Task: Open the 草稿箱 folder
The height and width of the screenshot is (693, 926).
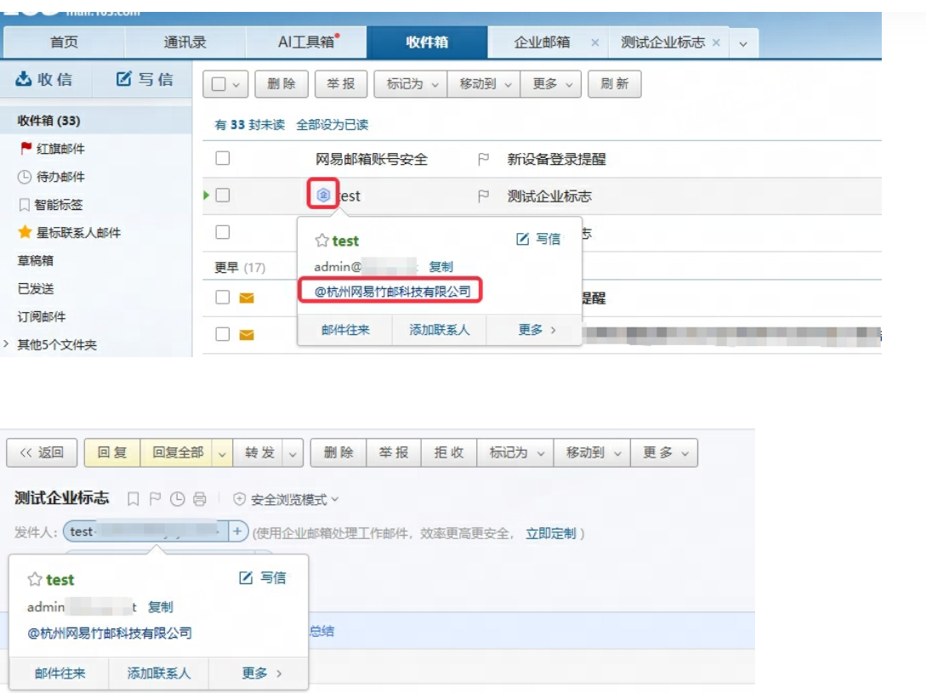Action: [36, 260]
